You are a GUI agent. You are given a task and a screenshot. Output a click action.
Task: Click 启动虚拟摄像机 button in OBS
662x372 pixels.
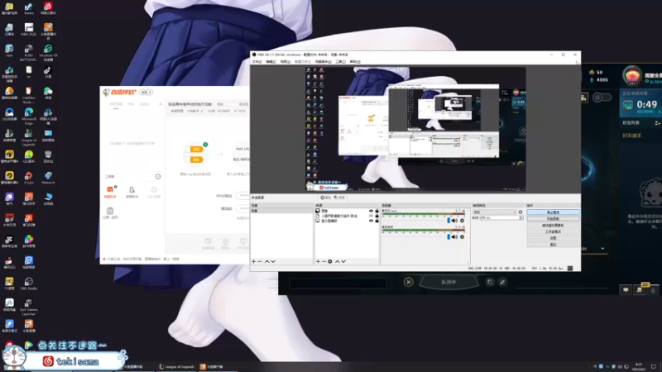[x=553, y=225]
